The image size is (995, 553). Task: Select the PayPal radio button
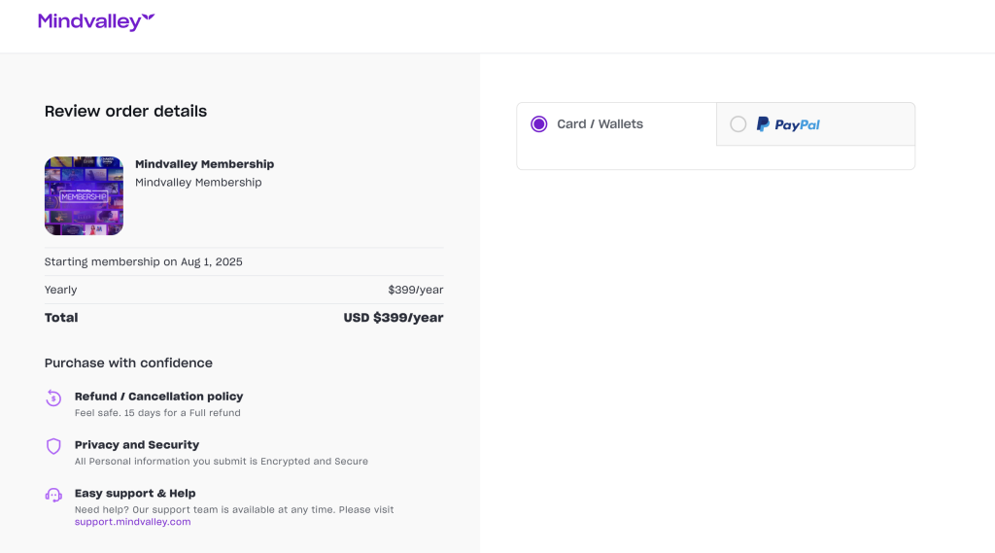(x=738, y=123)
